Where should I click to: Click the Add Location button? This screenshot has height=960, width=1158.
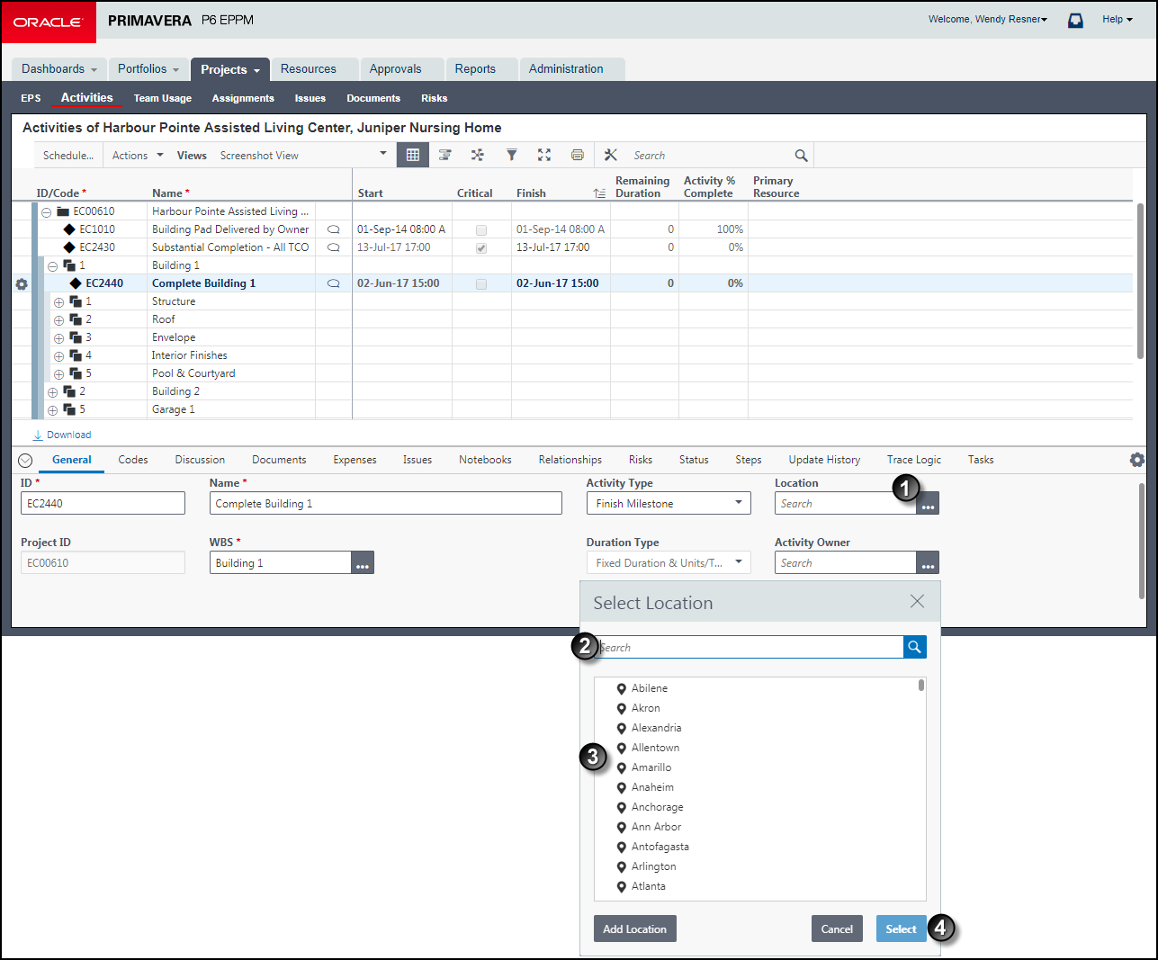coord(635,929)
